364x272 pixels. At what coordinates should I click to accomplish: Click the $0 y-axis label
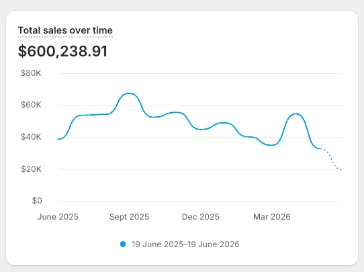click(37, 201)
